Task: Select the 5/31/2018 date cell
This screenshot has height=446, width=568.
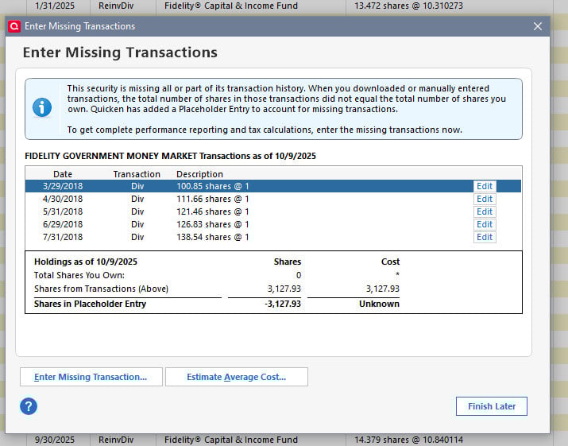Action: pos(63,211)
